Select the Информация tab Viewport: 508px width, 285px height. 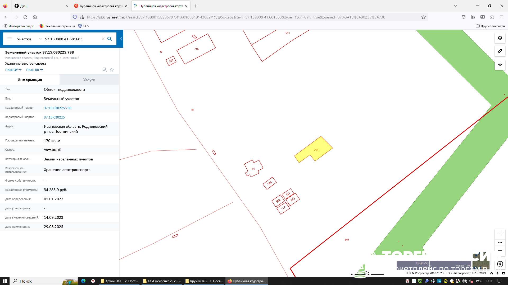(x=30, y=80)
